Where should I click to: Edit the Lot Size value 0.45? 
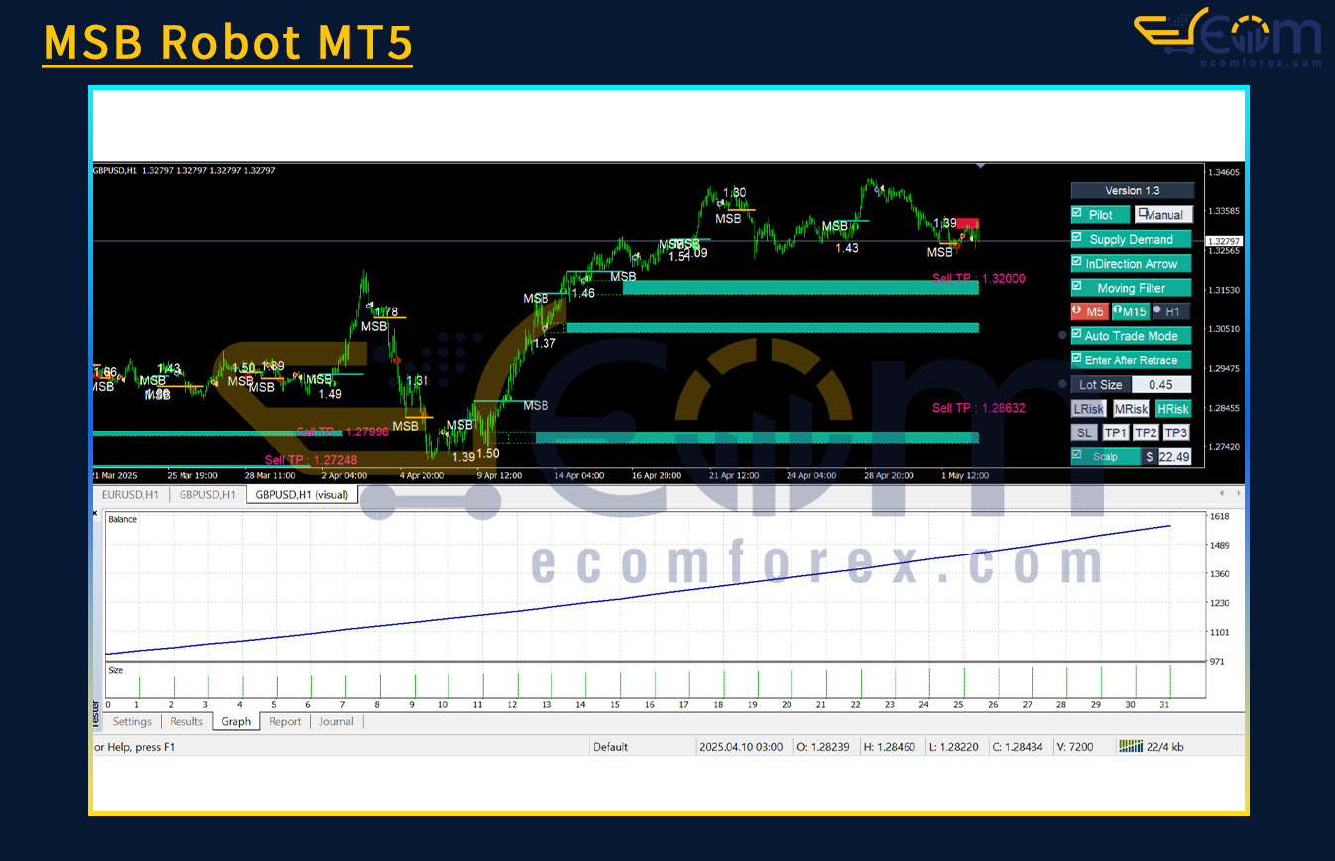1160,384
